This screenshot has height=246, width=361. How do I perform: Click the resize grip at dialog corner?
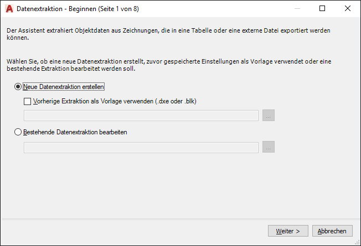pyautogui.click(x=357, y=242)
